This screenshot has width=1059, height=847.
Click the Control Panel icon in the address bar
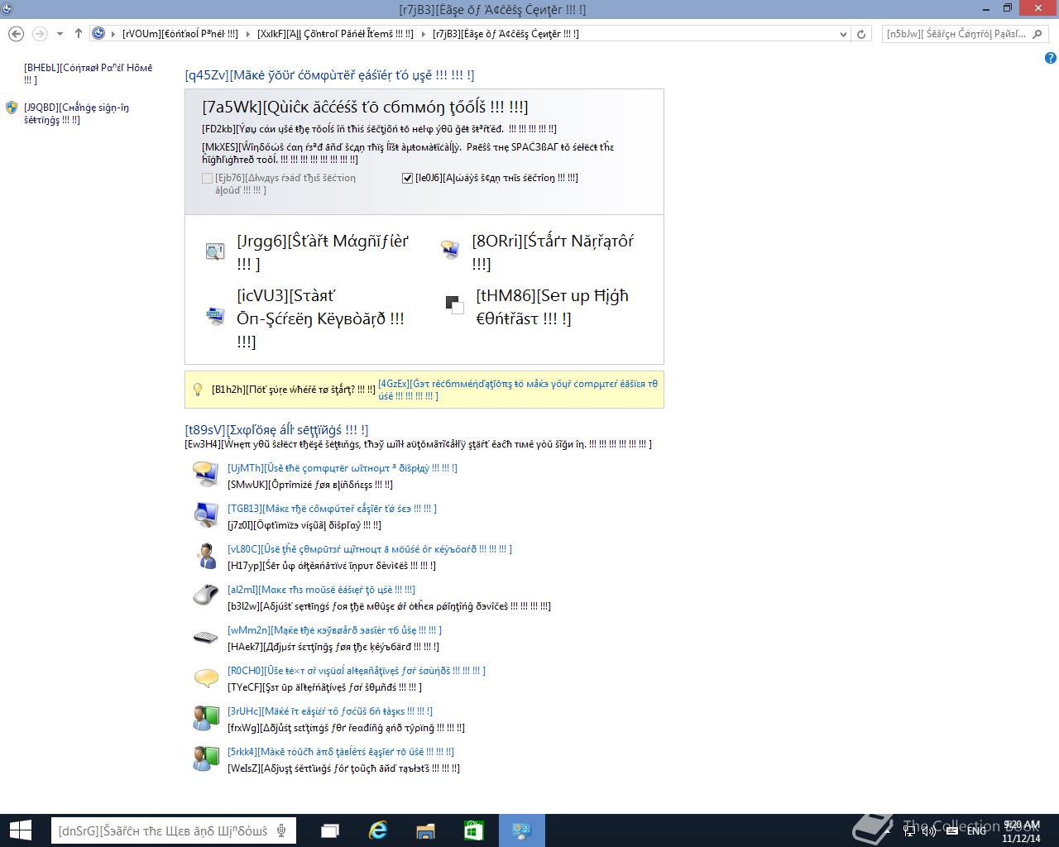pyautogui.click(x=98, y=34)
